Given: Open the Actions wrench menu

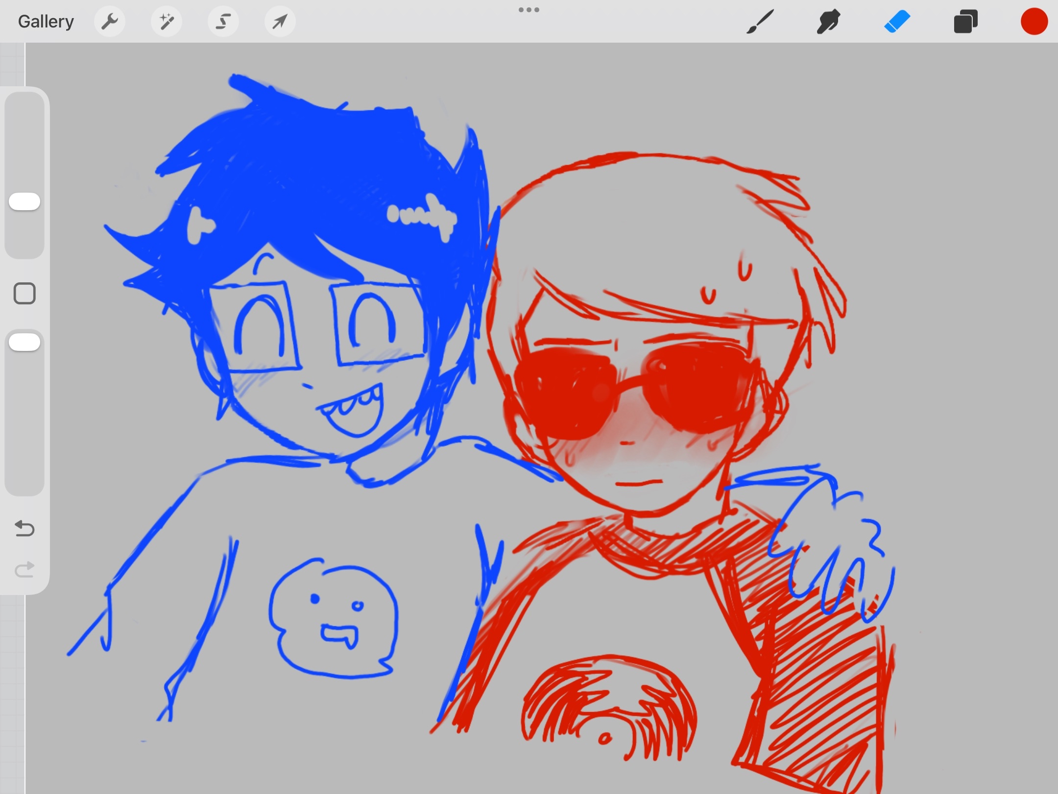Looking at the screenshot, I should pos(110,22).
